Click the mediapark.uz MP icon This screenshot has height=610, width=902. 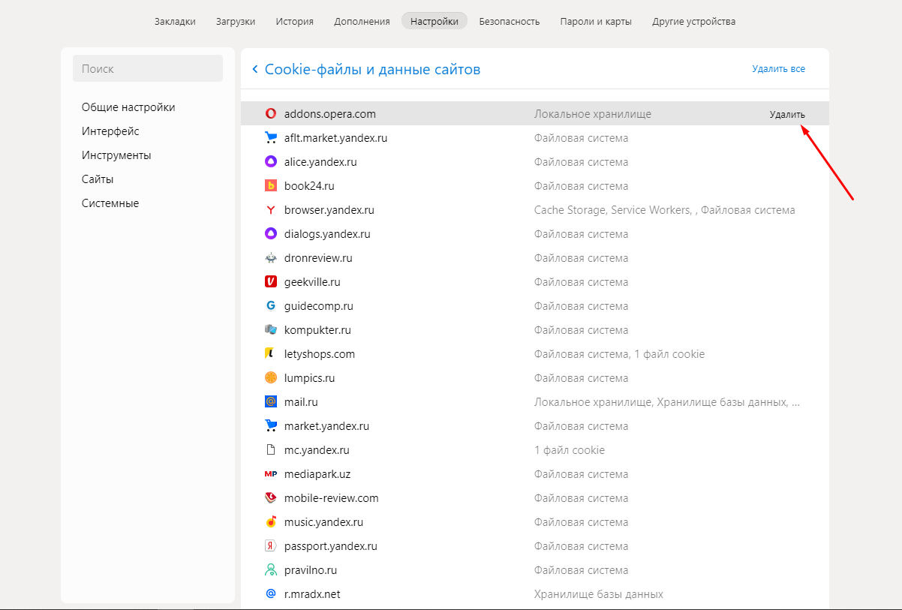pos(271,474)
